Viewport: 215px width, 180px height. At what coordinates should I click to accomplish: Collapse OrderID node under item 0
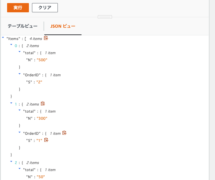click(20, 74)
